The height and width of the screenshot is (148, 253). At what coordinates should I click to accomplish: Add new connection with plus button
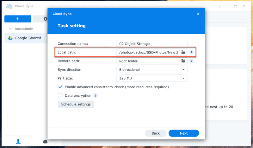coord(17,19)
